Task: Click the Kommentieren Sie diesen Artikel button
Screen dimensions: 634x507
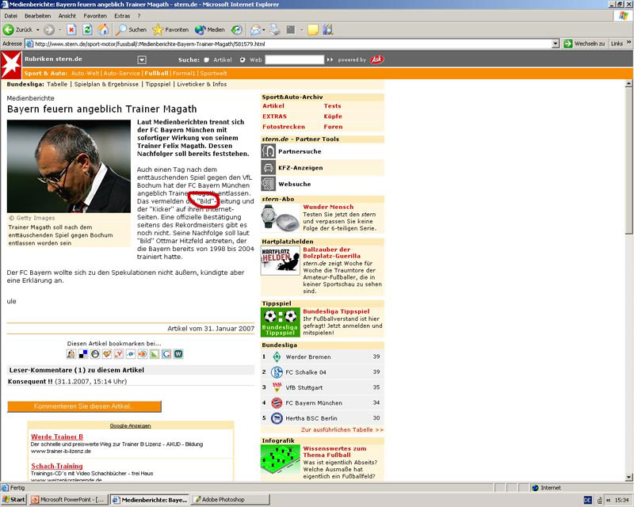Action: 84,406
